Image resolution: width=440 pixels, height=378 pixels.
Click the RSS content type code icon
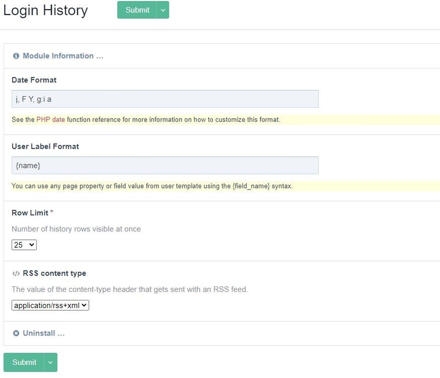point(16,274)
